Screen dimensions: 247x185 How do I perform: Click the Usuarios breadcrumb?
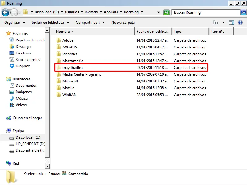pyautogui.click(x=72, y=12)
